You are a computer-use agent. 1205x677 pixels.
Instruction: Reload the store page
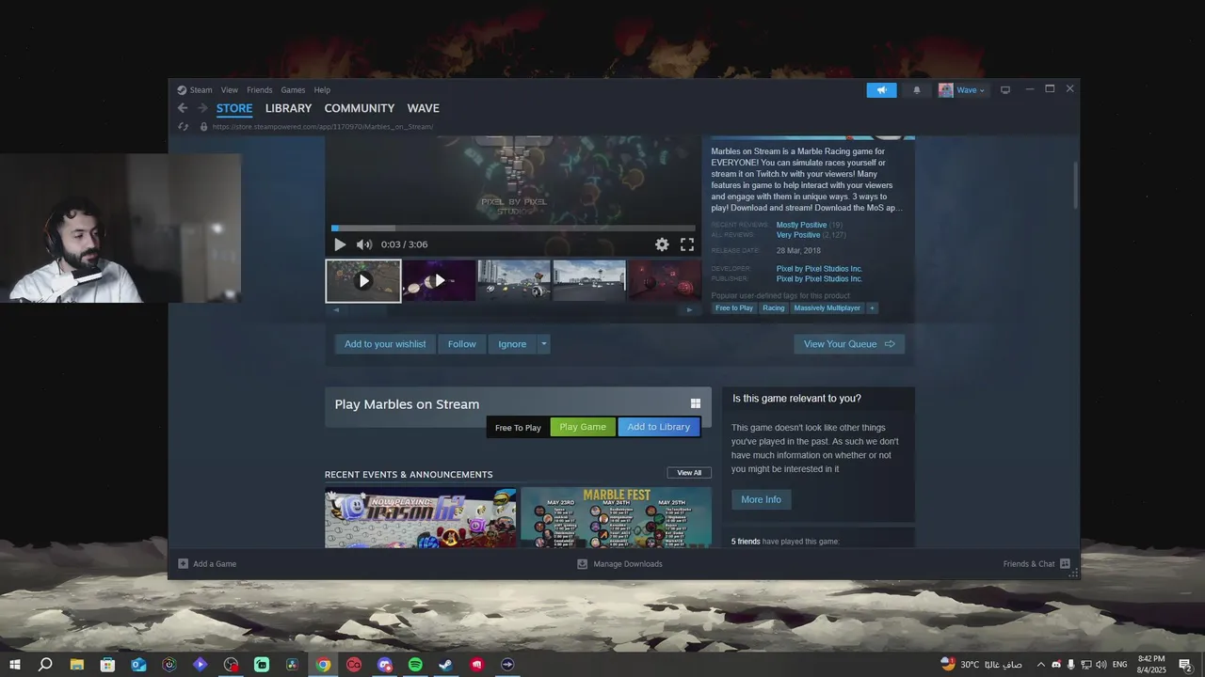(183, 126)
